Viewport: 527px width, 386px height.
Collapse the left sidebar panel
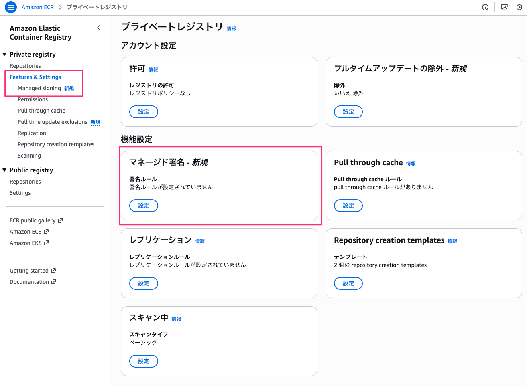coord(99,28)
